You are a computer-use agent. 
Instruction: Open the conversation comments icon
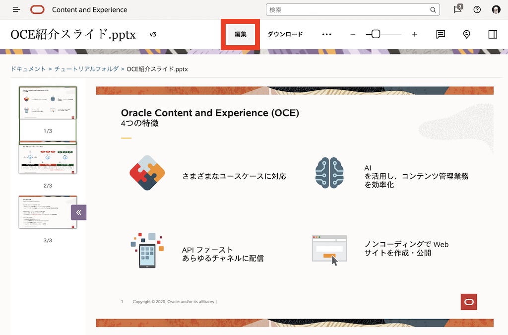click(440, 34)
